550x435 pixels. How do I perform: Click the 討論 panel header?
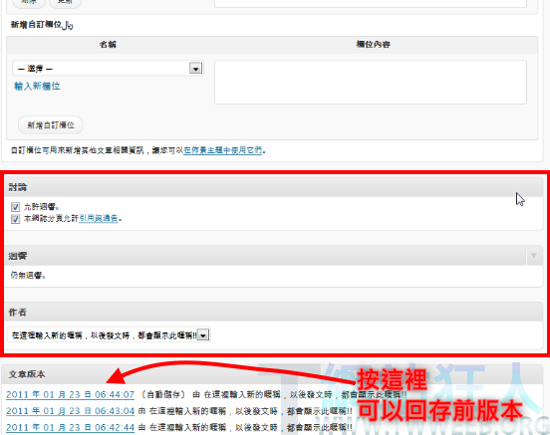pyautogui.click(x=274, y=187)
